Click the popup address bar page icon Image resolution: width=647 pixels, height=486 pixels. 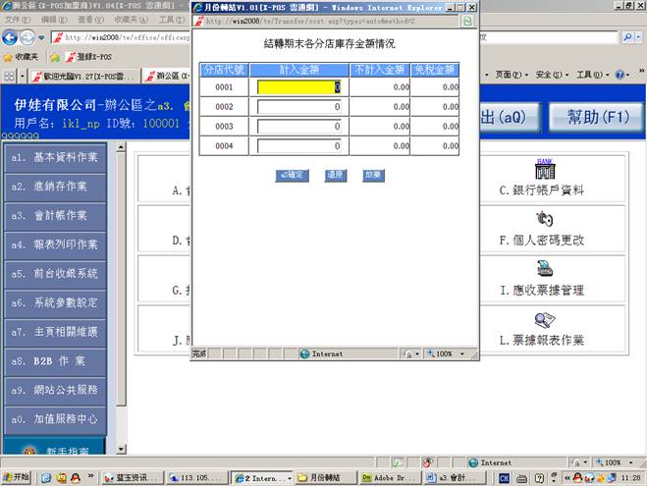[198, 21]
